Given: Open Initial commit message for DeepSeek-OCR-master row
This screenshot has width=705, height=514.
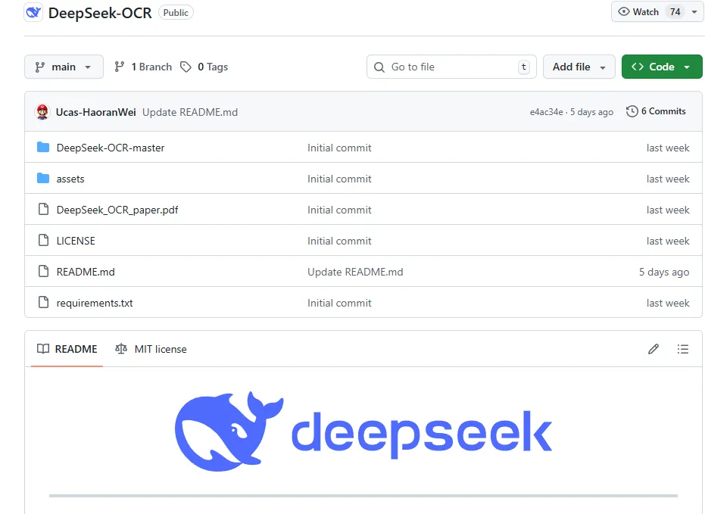Looking at the screenshot, I should pos(339,148).
